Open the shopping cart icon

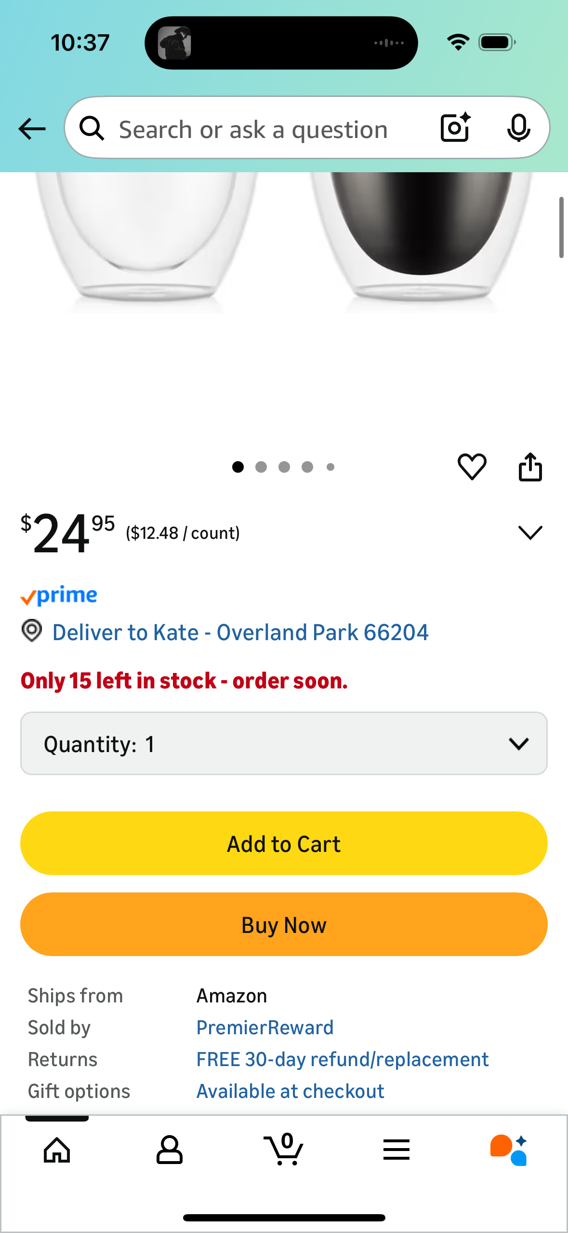point(284,1150)
